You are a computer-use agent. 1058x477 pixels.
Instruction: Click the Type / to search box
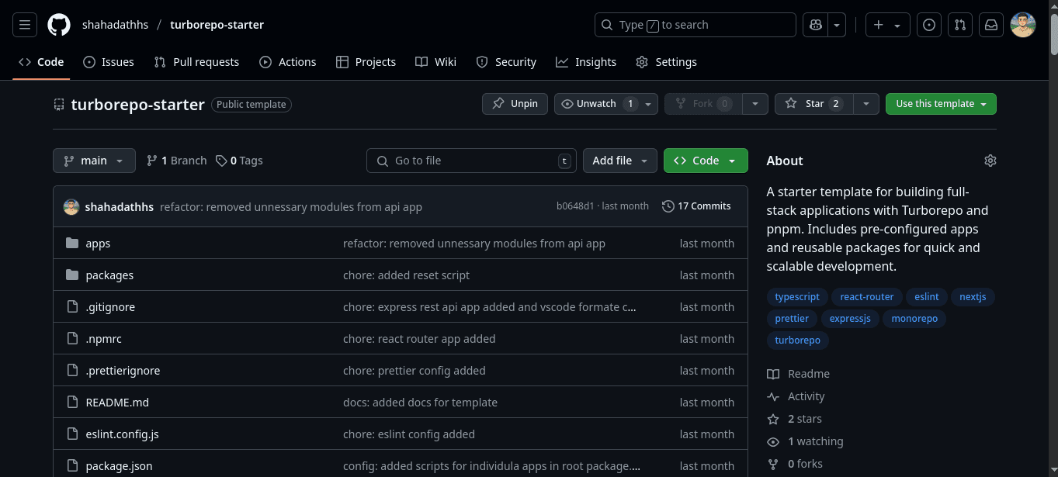(696, 25)
